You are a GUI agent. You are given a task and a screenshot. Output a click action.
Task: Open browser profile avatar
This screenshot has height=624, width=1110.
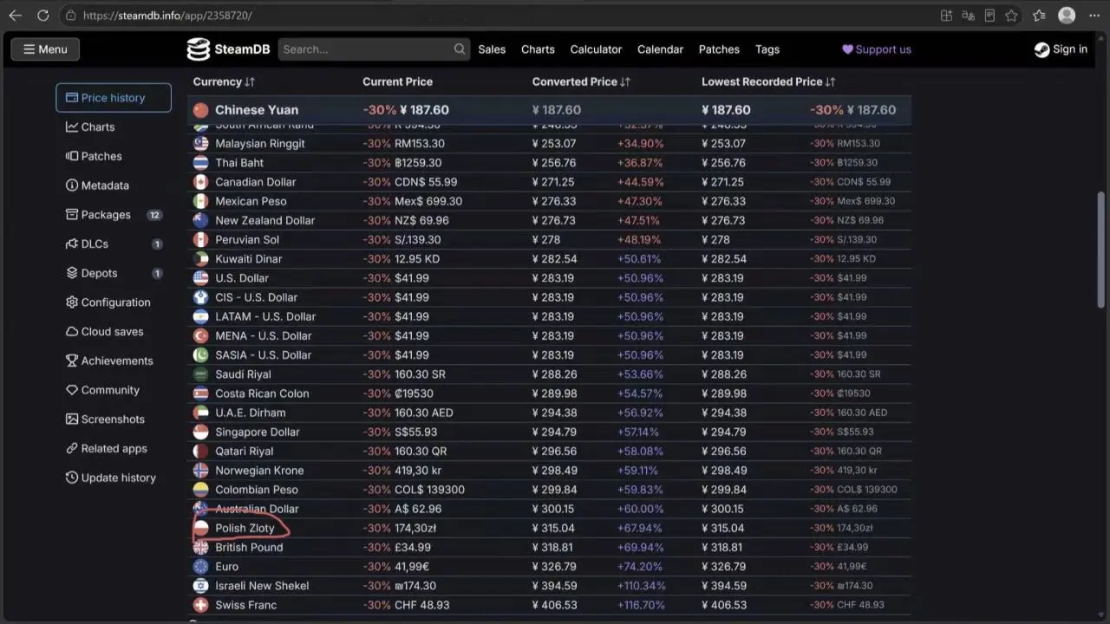(1068, 16)
